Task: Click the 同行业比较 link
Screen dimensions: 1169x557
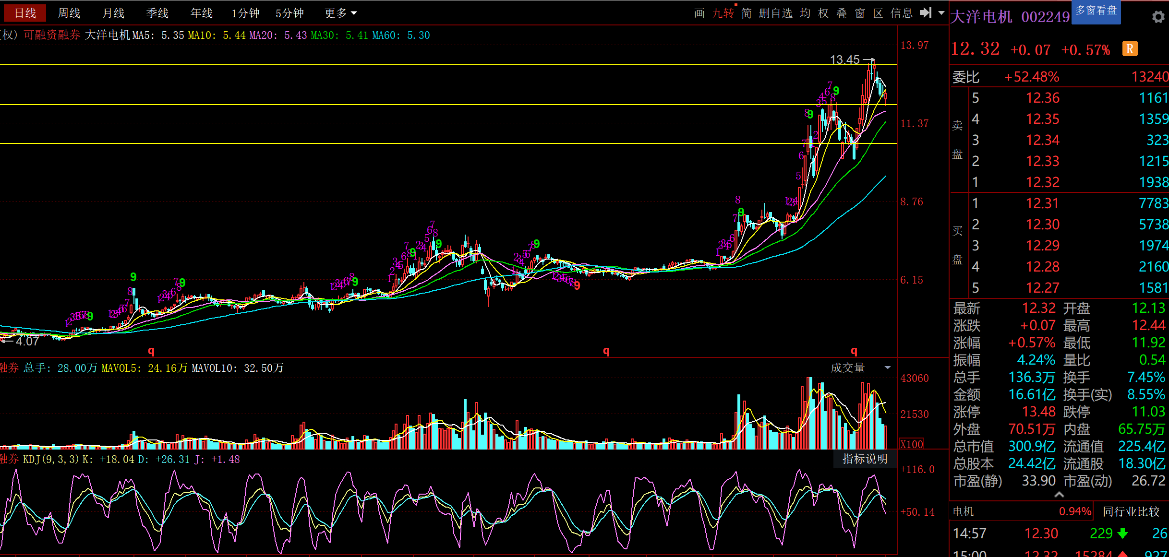Action: coord(1131,511)
